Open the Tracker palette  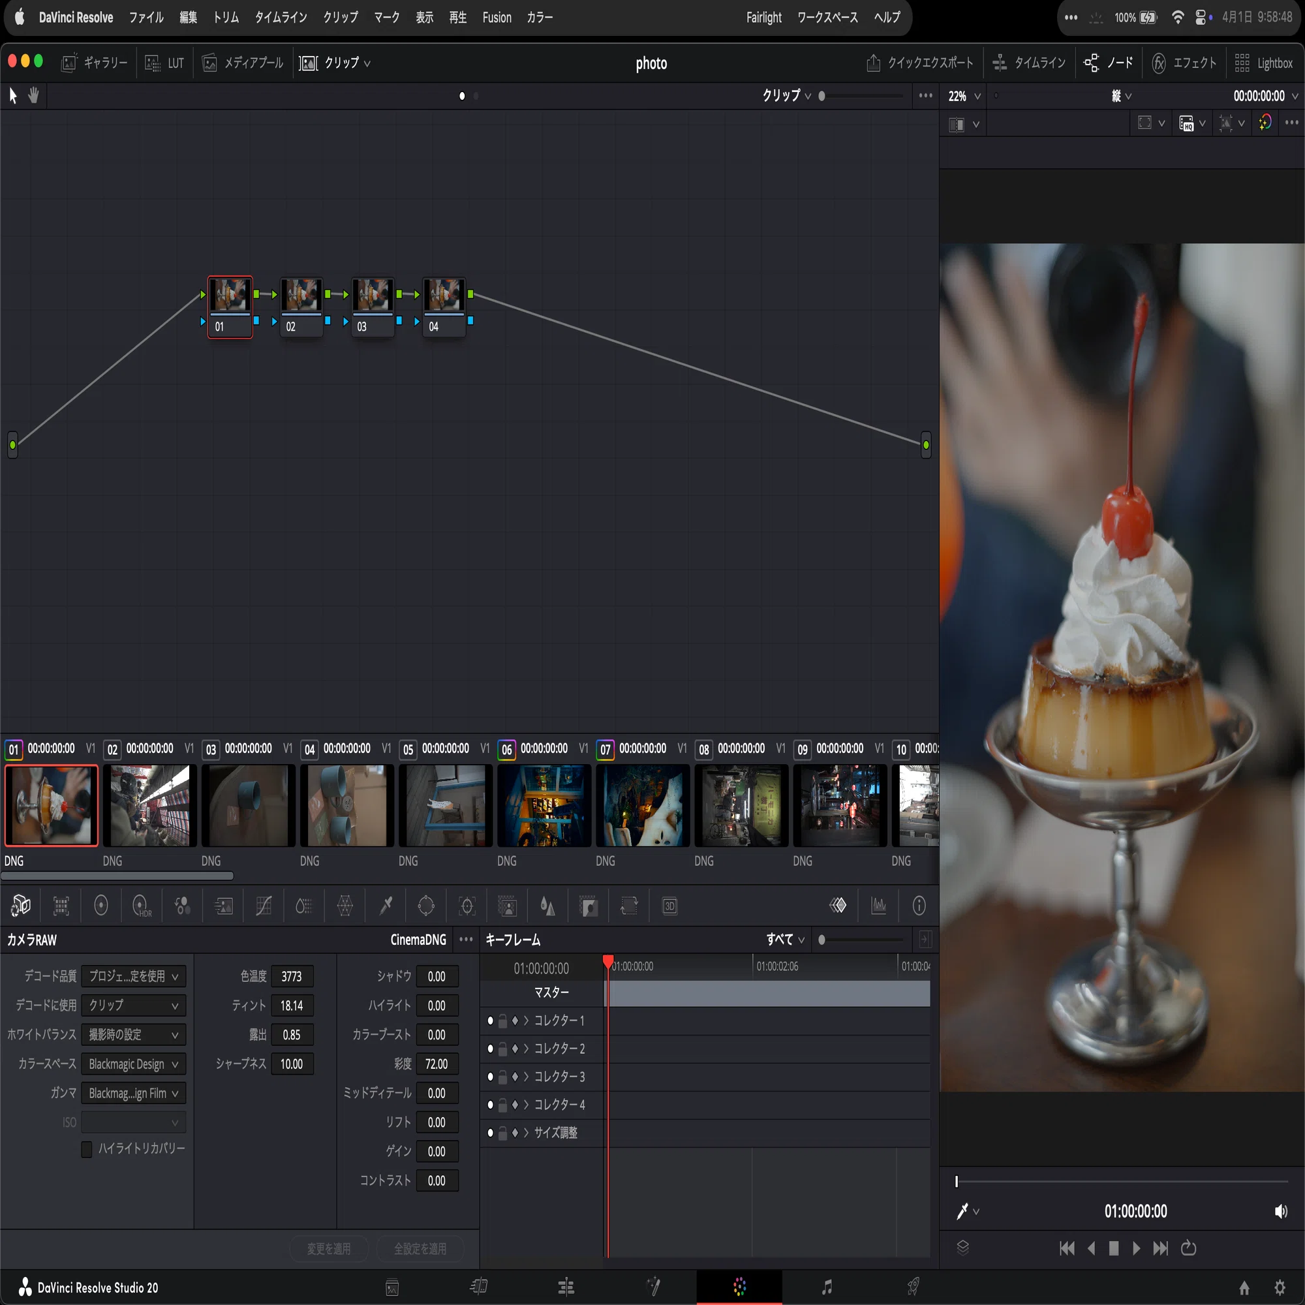(467, 906)
